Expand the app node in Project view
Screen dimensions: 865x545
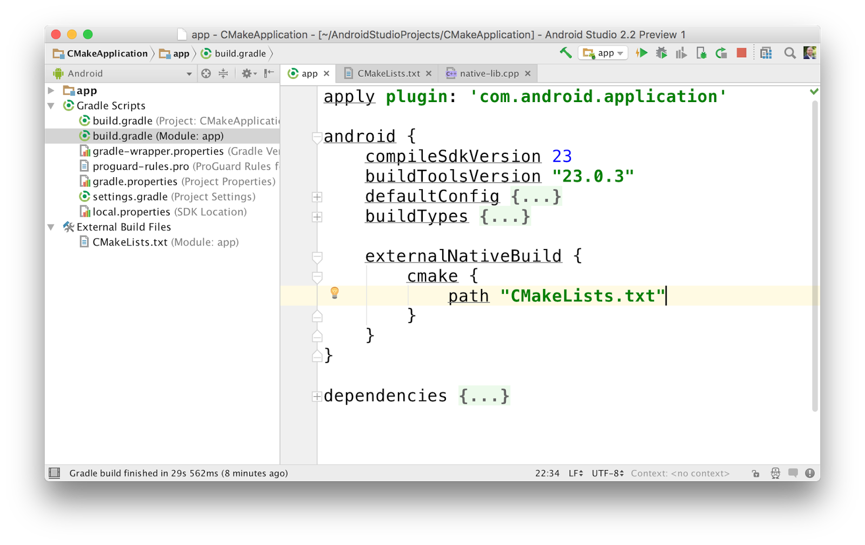51,91
